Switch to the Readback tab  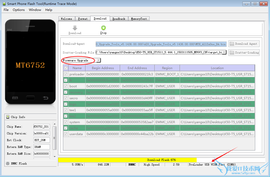click(119, 19)
